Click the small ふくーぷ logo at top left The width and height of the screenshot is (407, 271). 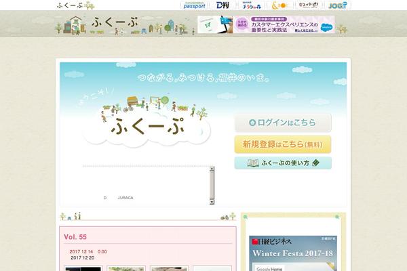pos(75,5)
